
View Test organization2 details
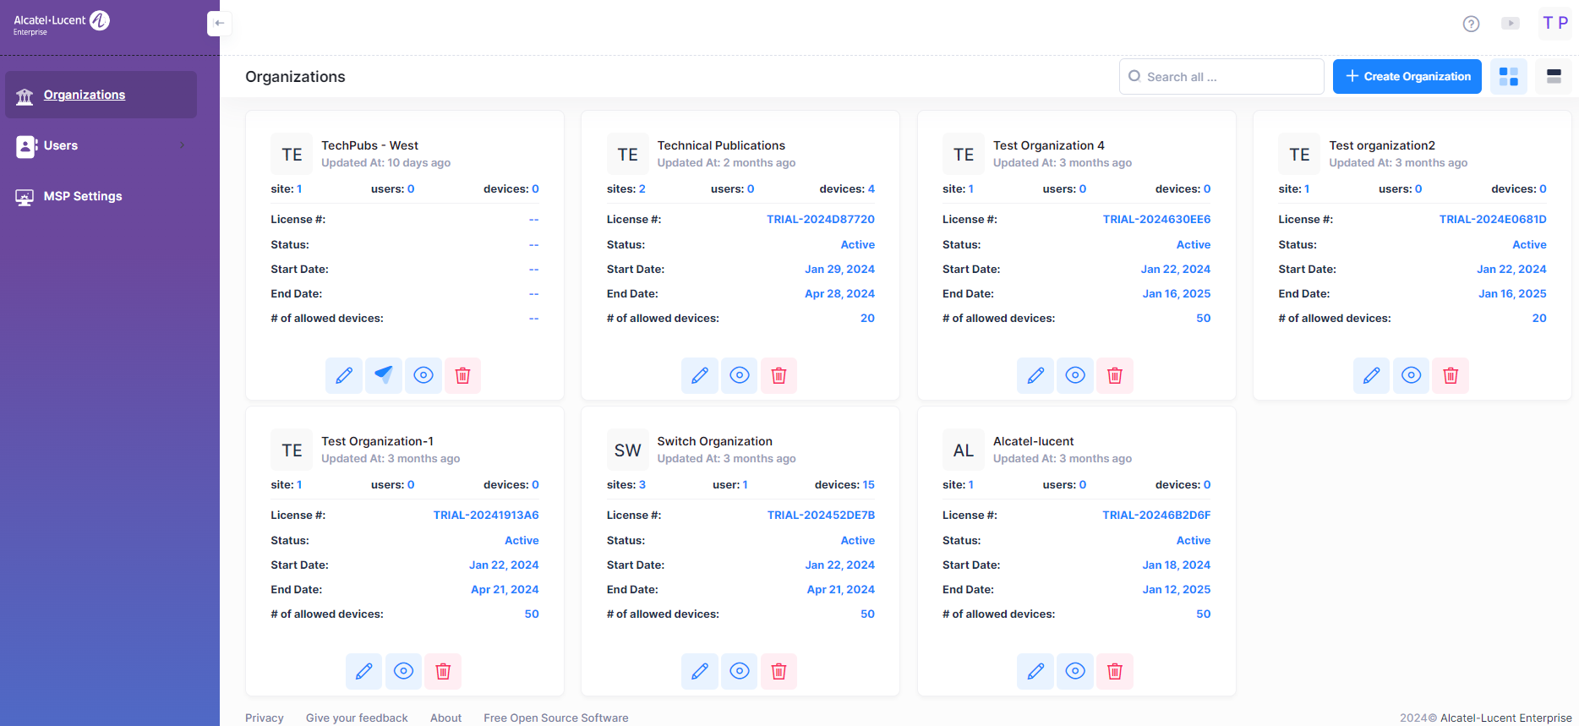1412,375
